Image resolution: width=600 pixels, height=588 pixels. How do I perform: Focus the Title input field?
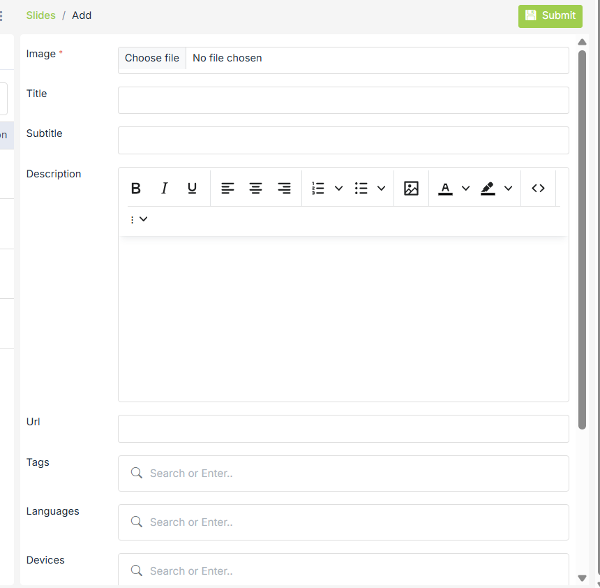343,101
